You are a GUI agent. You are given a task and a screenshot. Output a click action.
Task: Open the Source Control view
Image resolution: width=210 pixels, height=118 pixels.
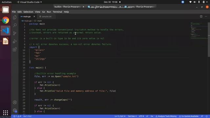pyautogui.click(x=15, y=33)
